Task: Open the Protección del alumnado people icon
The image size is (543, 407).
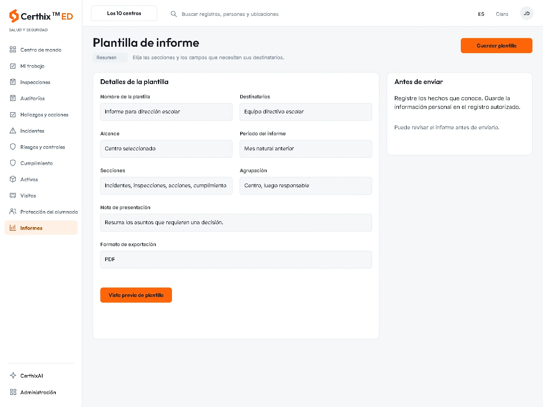Action: point(13,212)
